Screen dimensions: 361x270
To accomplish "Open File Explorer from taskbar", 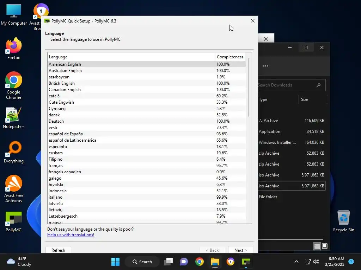I will [x=215, y=262].
